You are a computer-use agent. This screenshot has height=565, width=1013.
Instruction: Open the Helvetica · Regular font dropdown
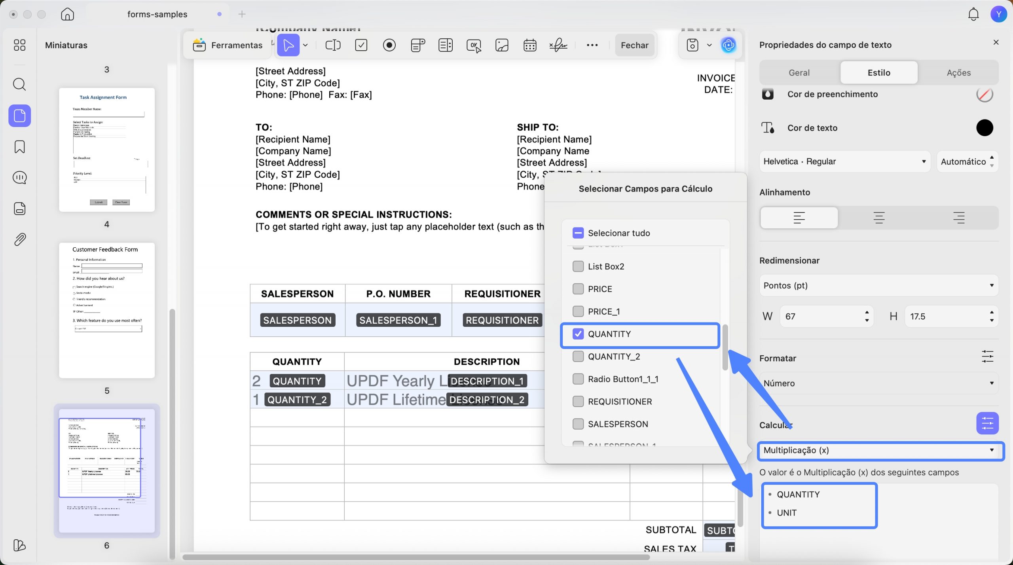844,161
